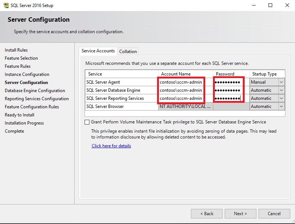
Task: Click the Next button
Action: 240,214
